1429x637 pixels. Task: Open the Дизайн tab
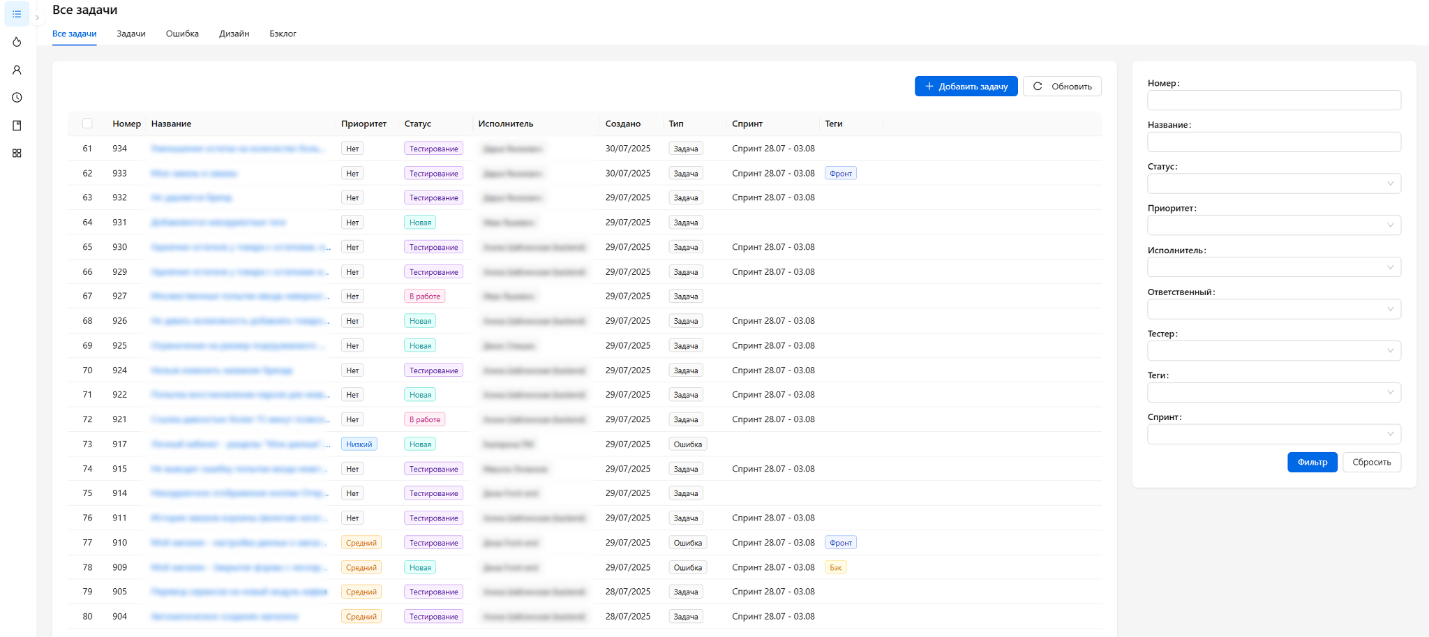click(234, 33)
